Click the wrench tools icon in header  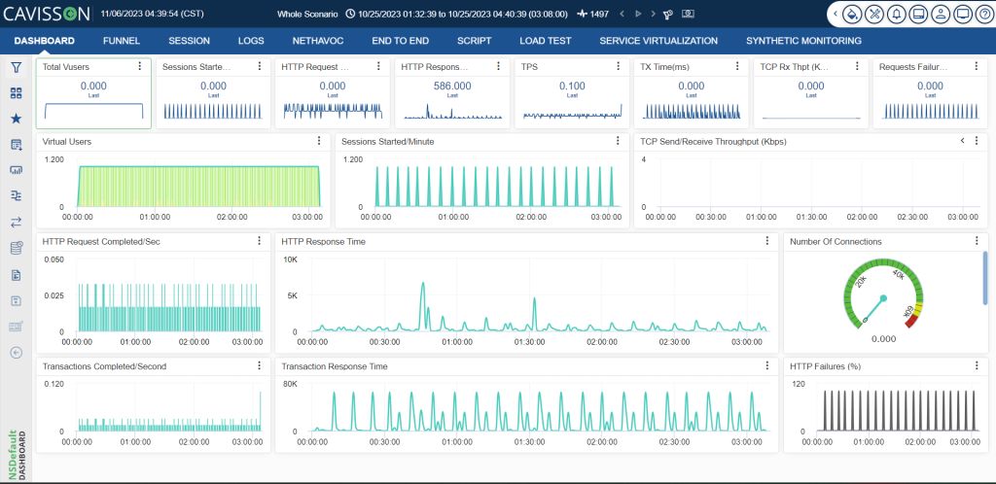[874, 14]
